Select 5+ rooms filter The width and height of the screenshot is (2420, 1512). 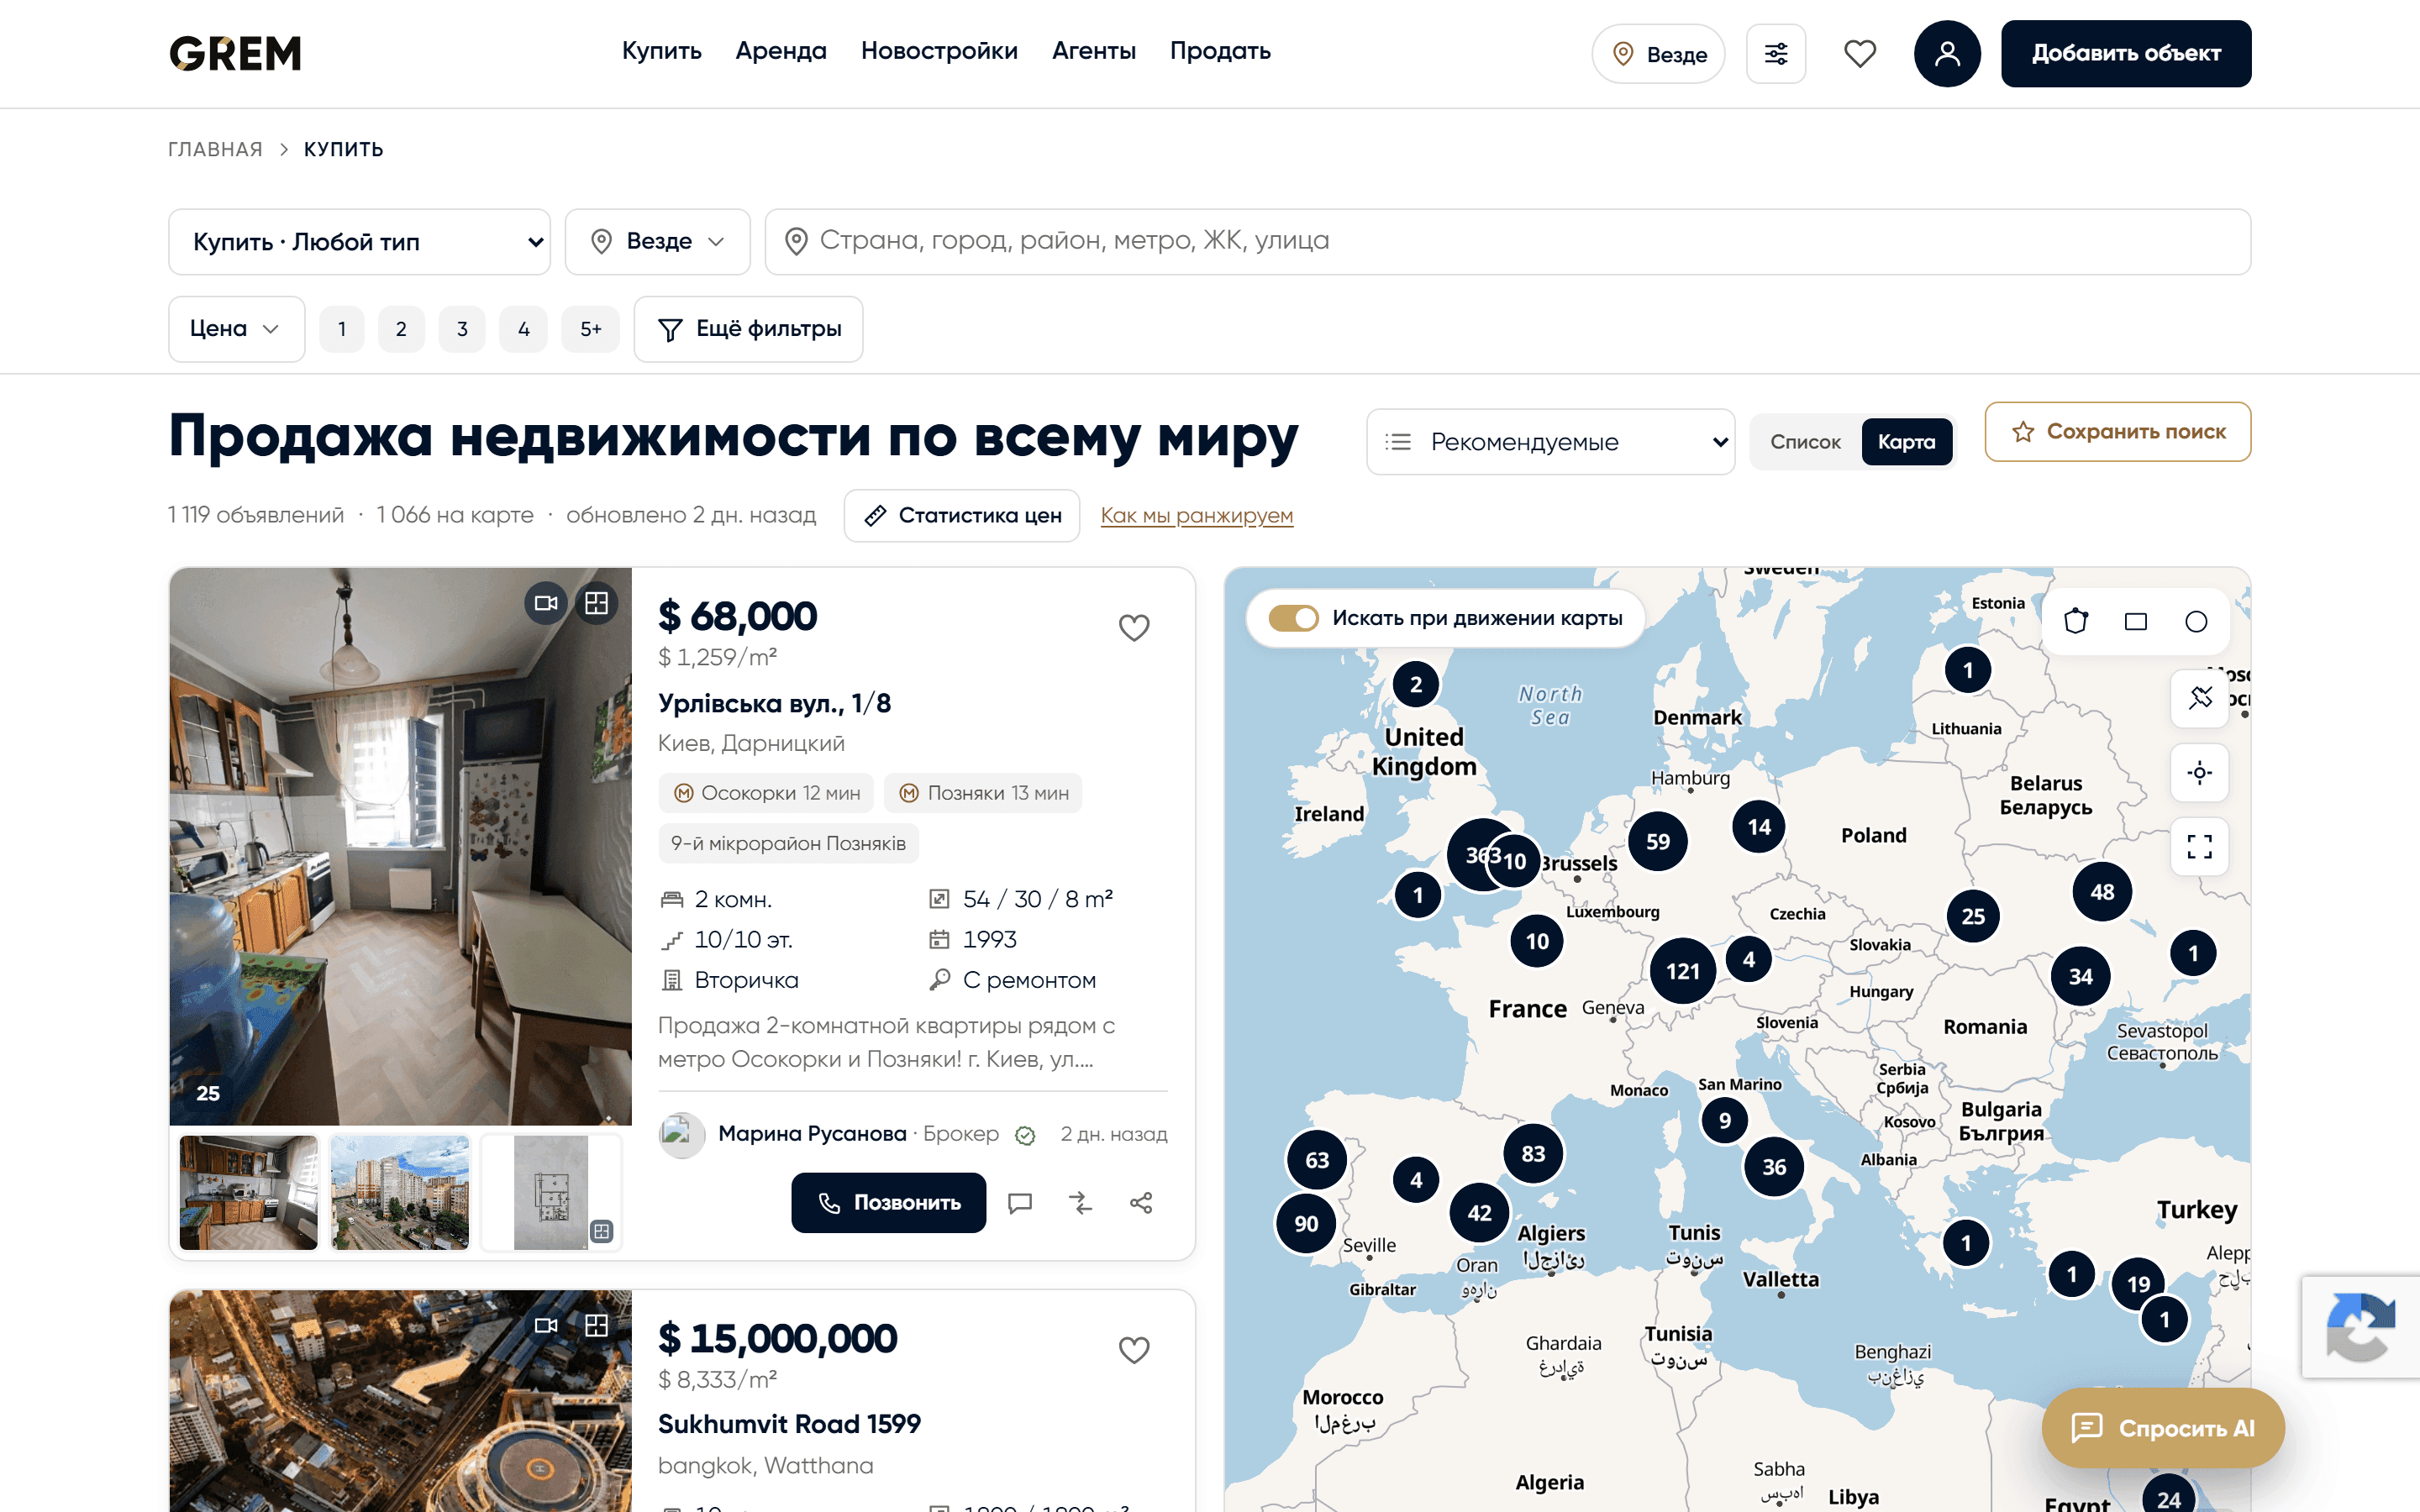(590, 329)
